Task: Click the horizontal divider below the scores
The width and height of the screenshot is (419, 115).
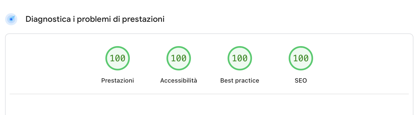Action: click(209, 94)
